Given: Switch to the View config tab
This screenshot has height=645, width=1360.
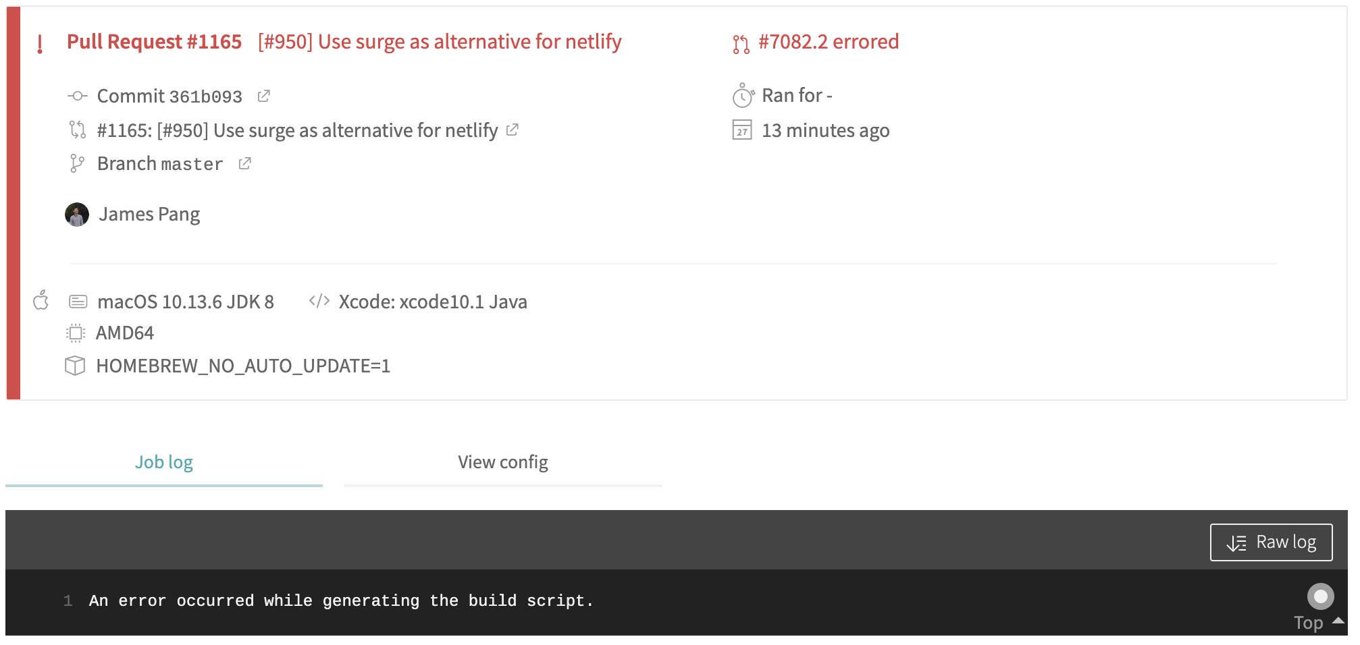Looking at the screenshot, I should (x=502, y=462).
